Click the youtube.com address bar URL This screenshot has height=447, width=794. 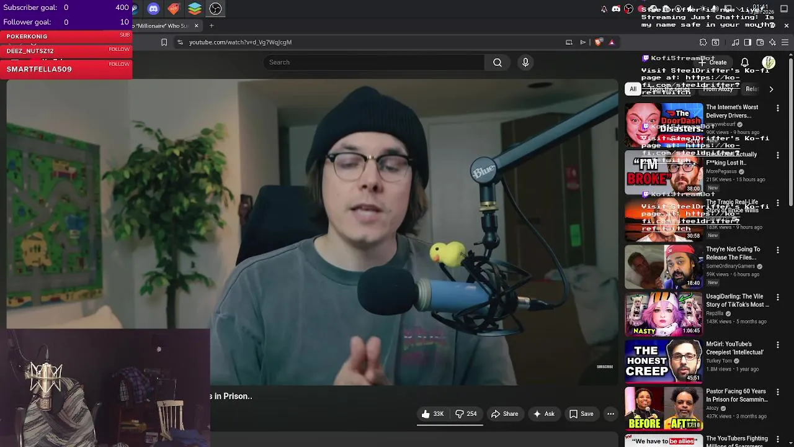240,42
